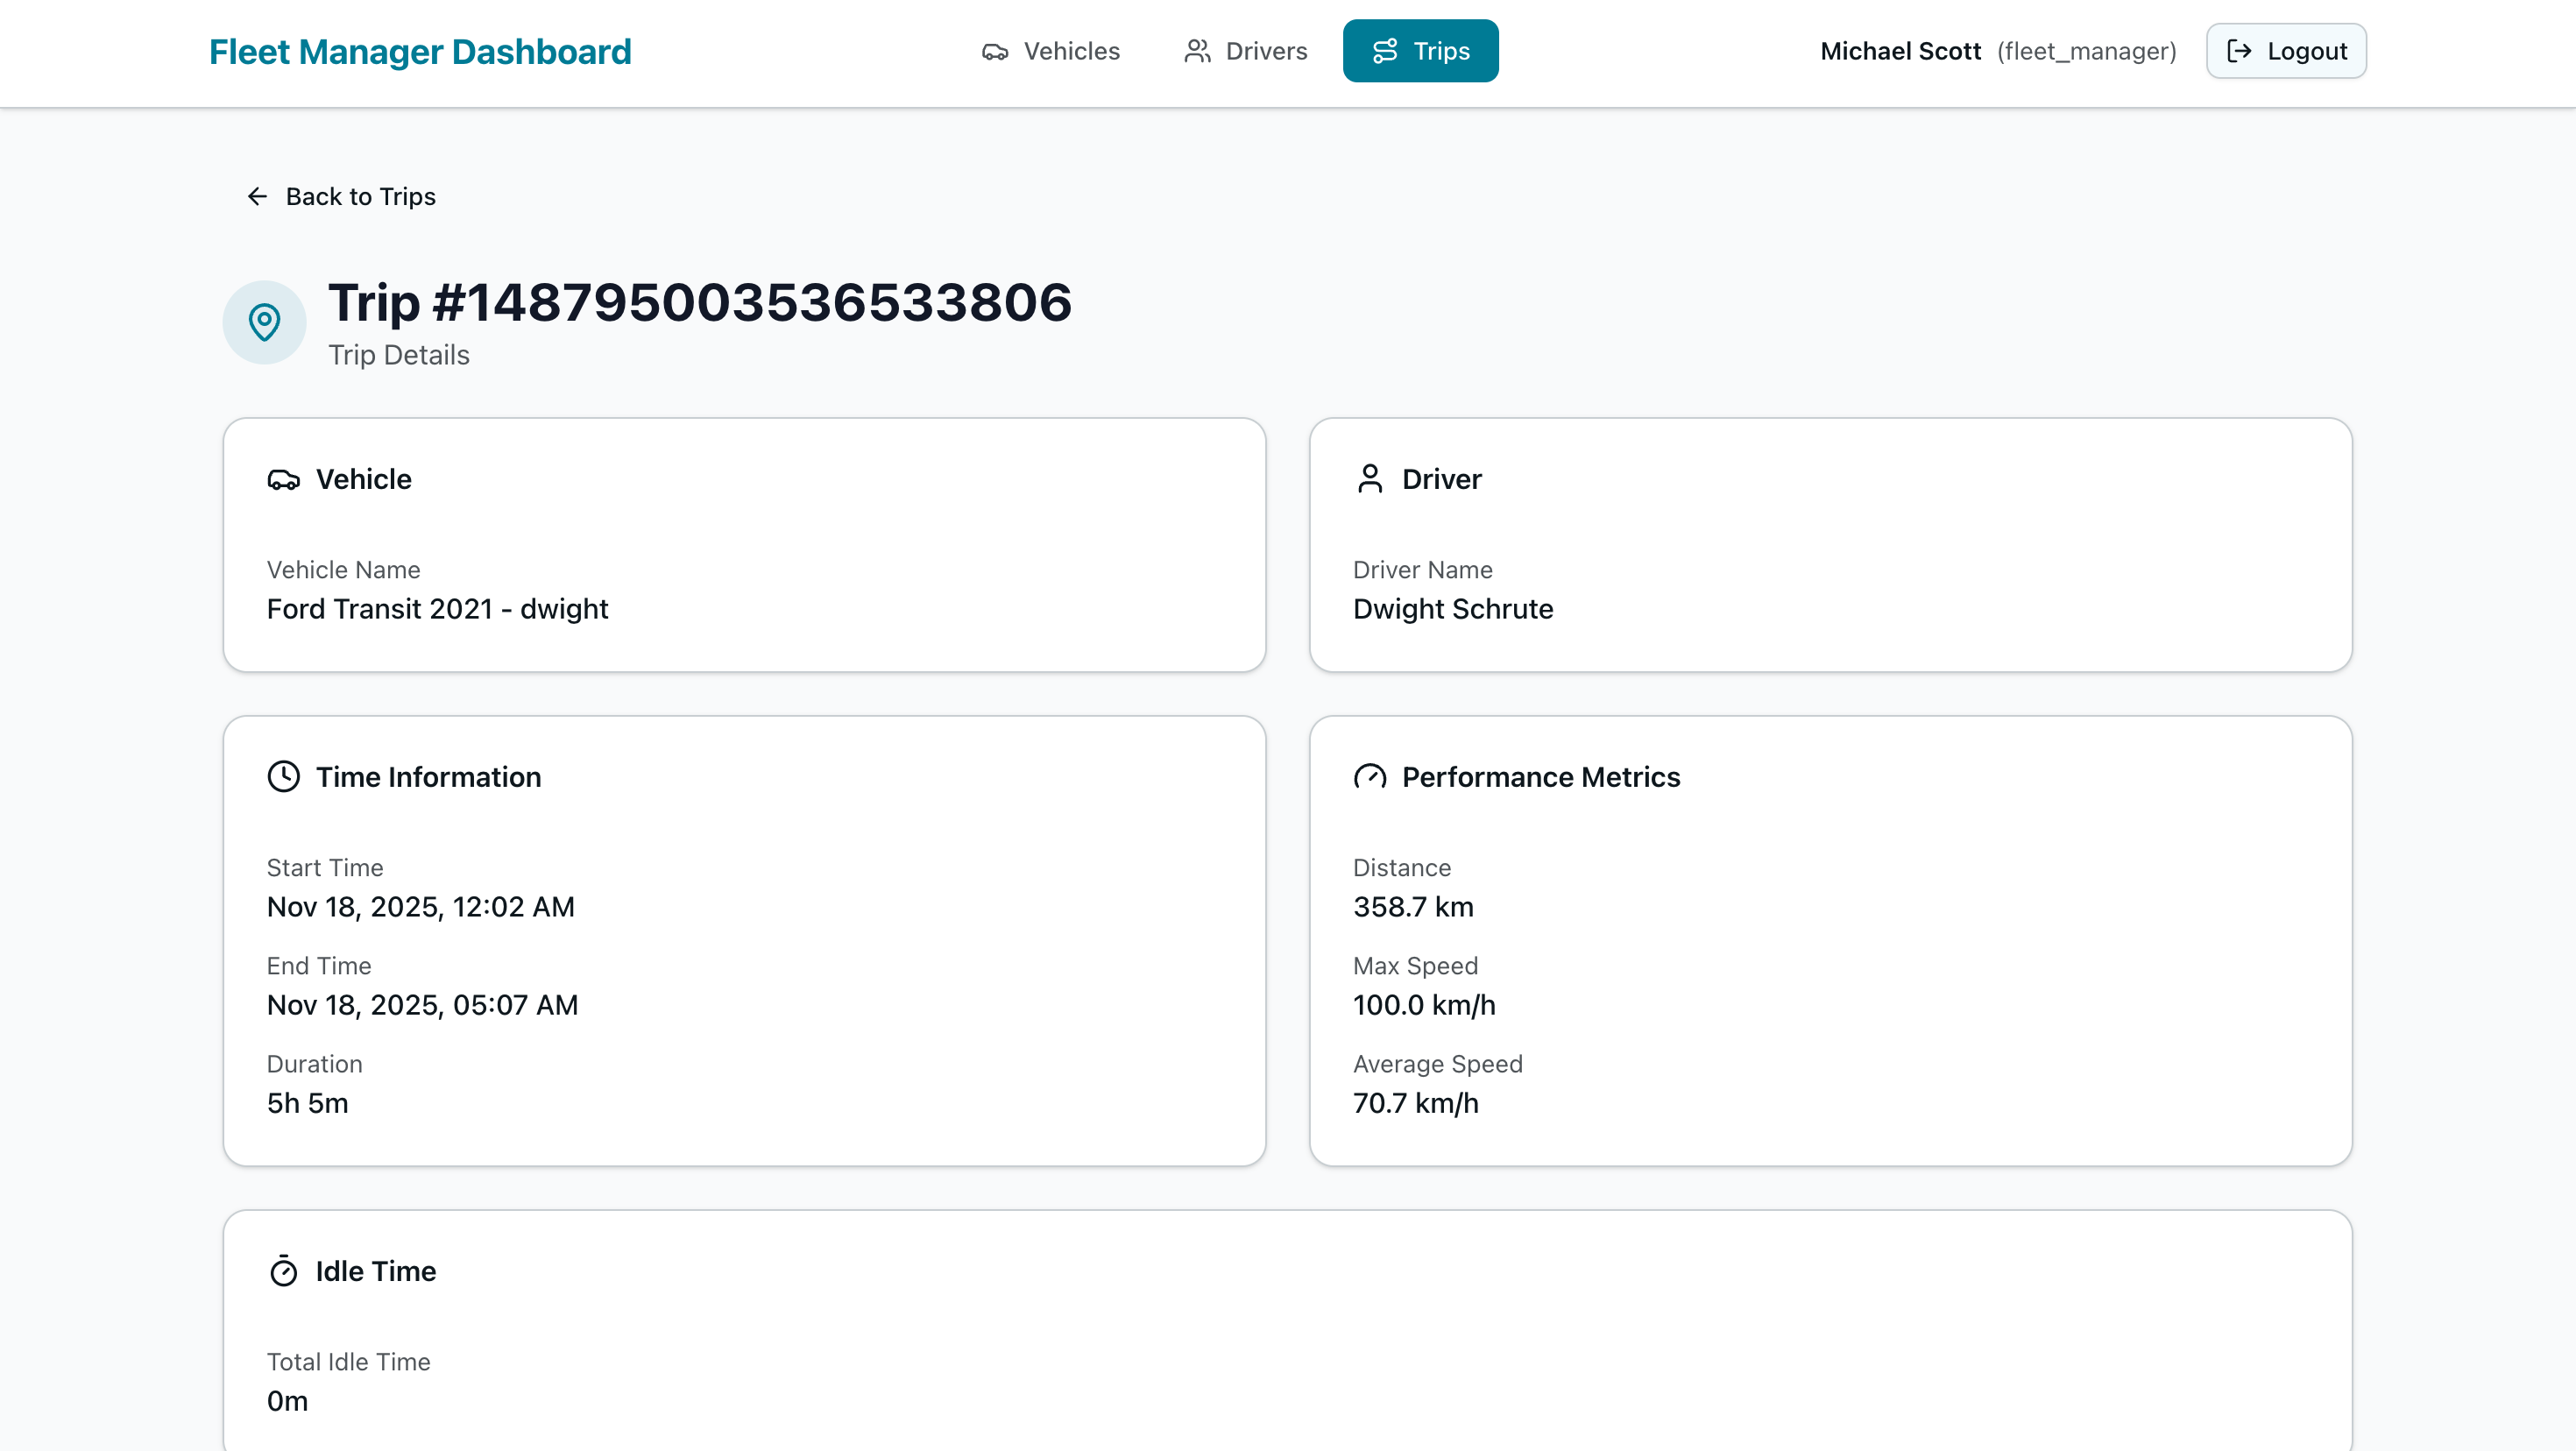
Task: Open the Vehicles navigation tab
Action: [x=1050, y=51]
